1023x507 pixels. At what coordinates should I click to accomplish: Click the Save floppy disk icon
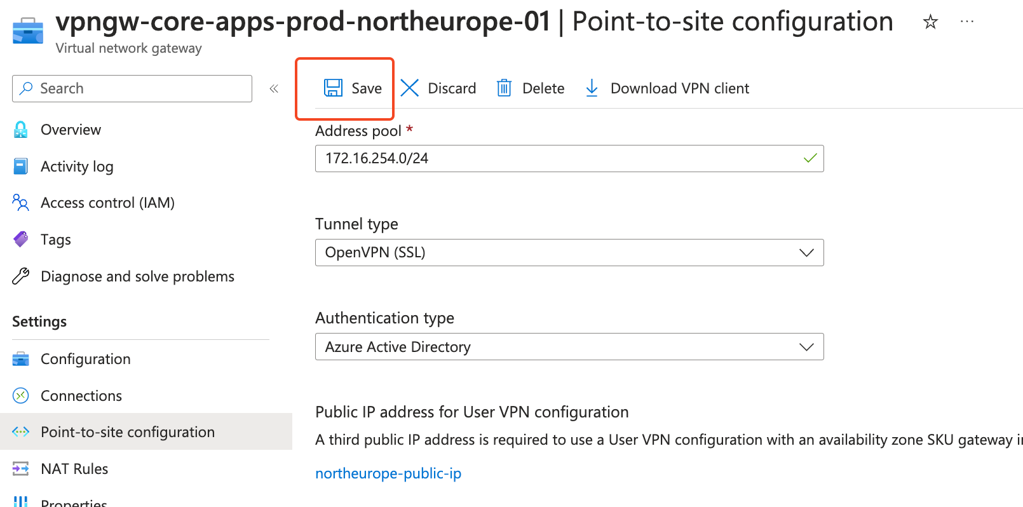pos(333,88)
